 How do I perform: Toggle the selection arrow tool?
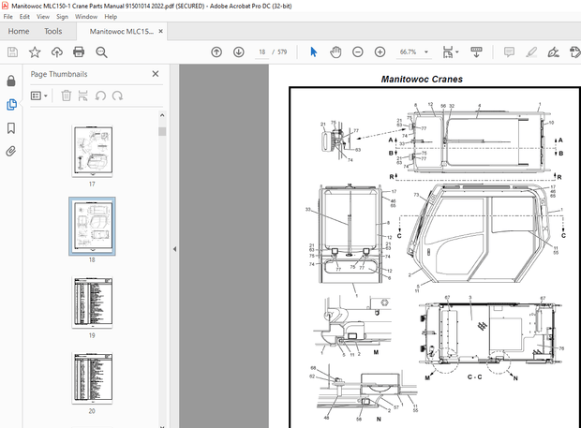pyautogui.click(x=313, y=52)
